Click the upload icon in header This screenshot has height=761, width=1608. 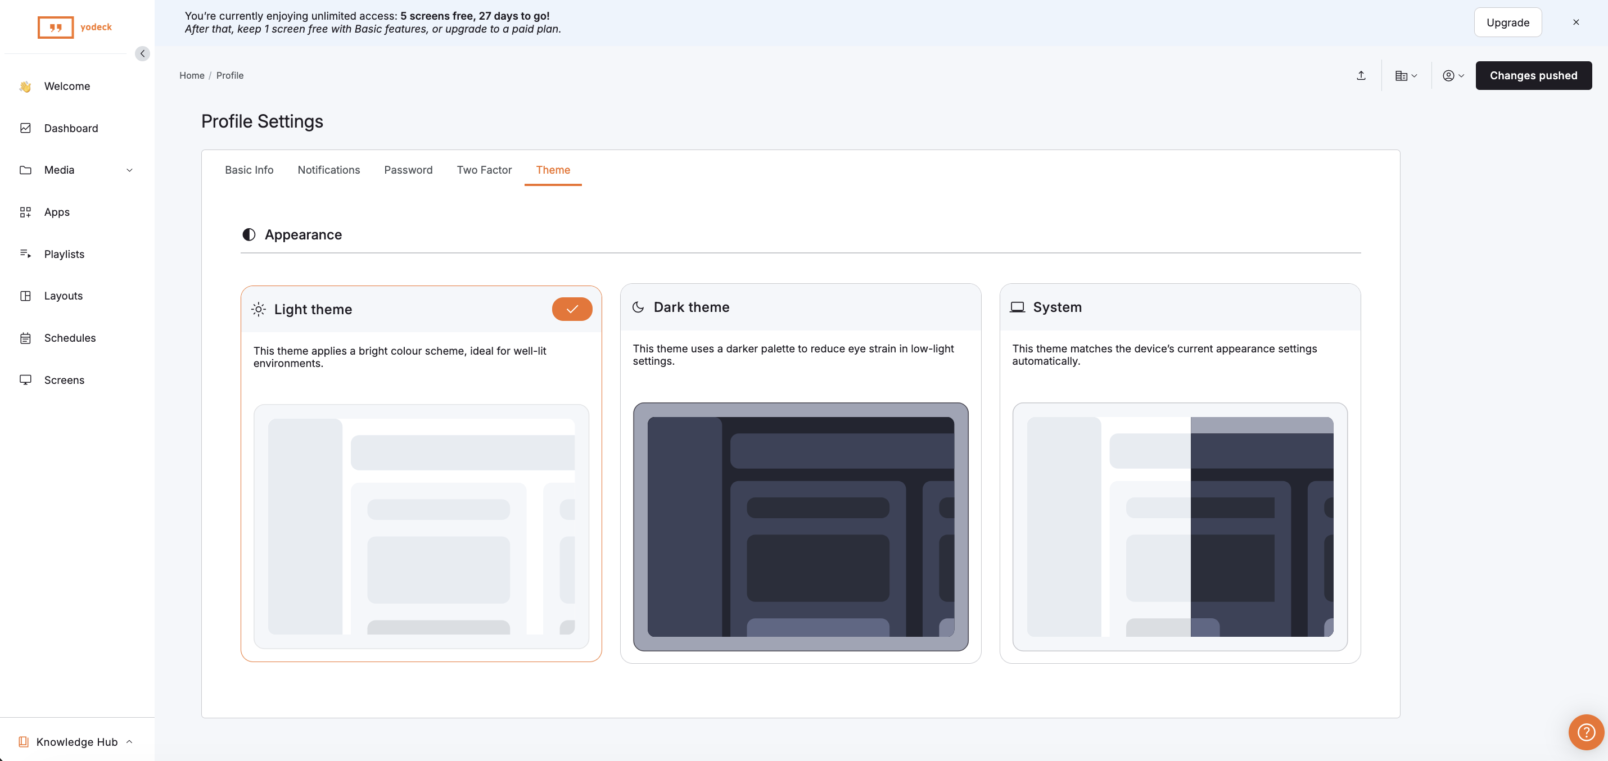(x=1361, y=75)
